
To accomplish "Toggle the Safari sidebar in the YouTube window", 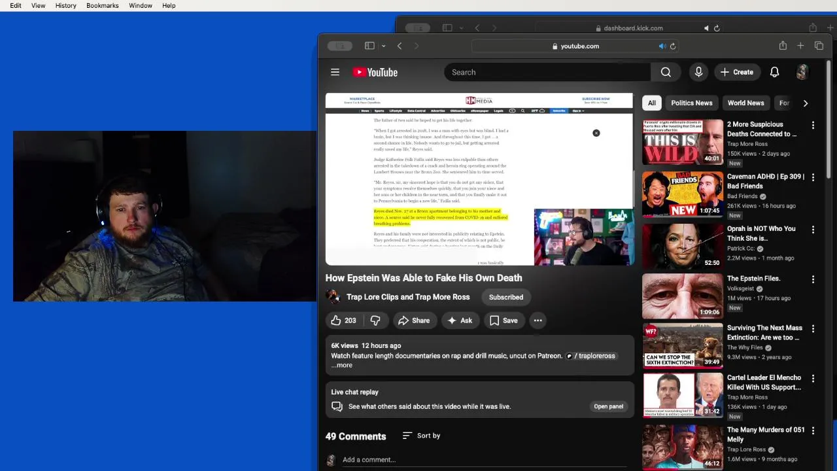I will point(369,46).
